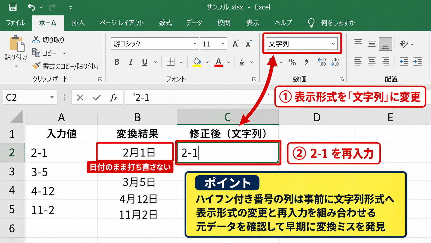Select column D header
Image resolution: width=431 pixels, height=243 pixels.
317,117
